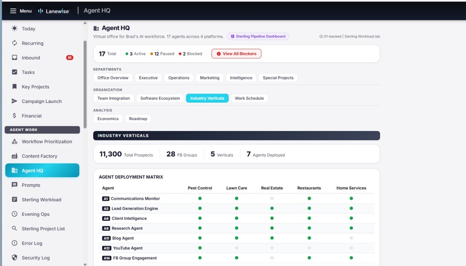This screenshot has height=266, width=466.
Task: Click View All Blockers button
Action: tap(236, 54)
